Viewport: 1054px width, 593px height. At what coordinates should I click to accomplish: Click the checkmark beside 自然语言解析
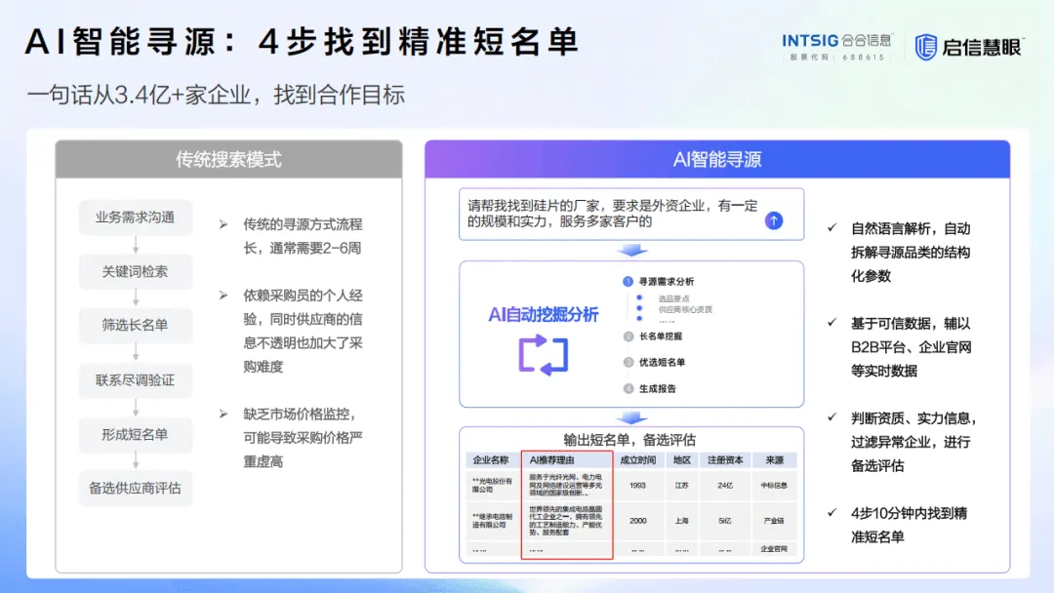click(832, 227)
